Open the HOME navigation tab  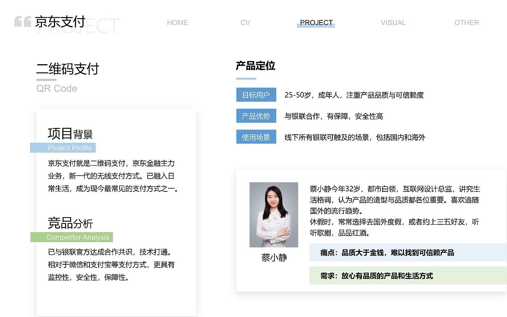tap(177, 23)
